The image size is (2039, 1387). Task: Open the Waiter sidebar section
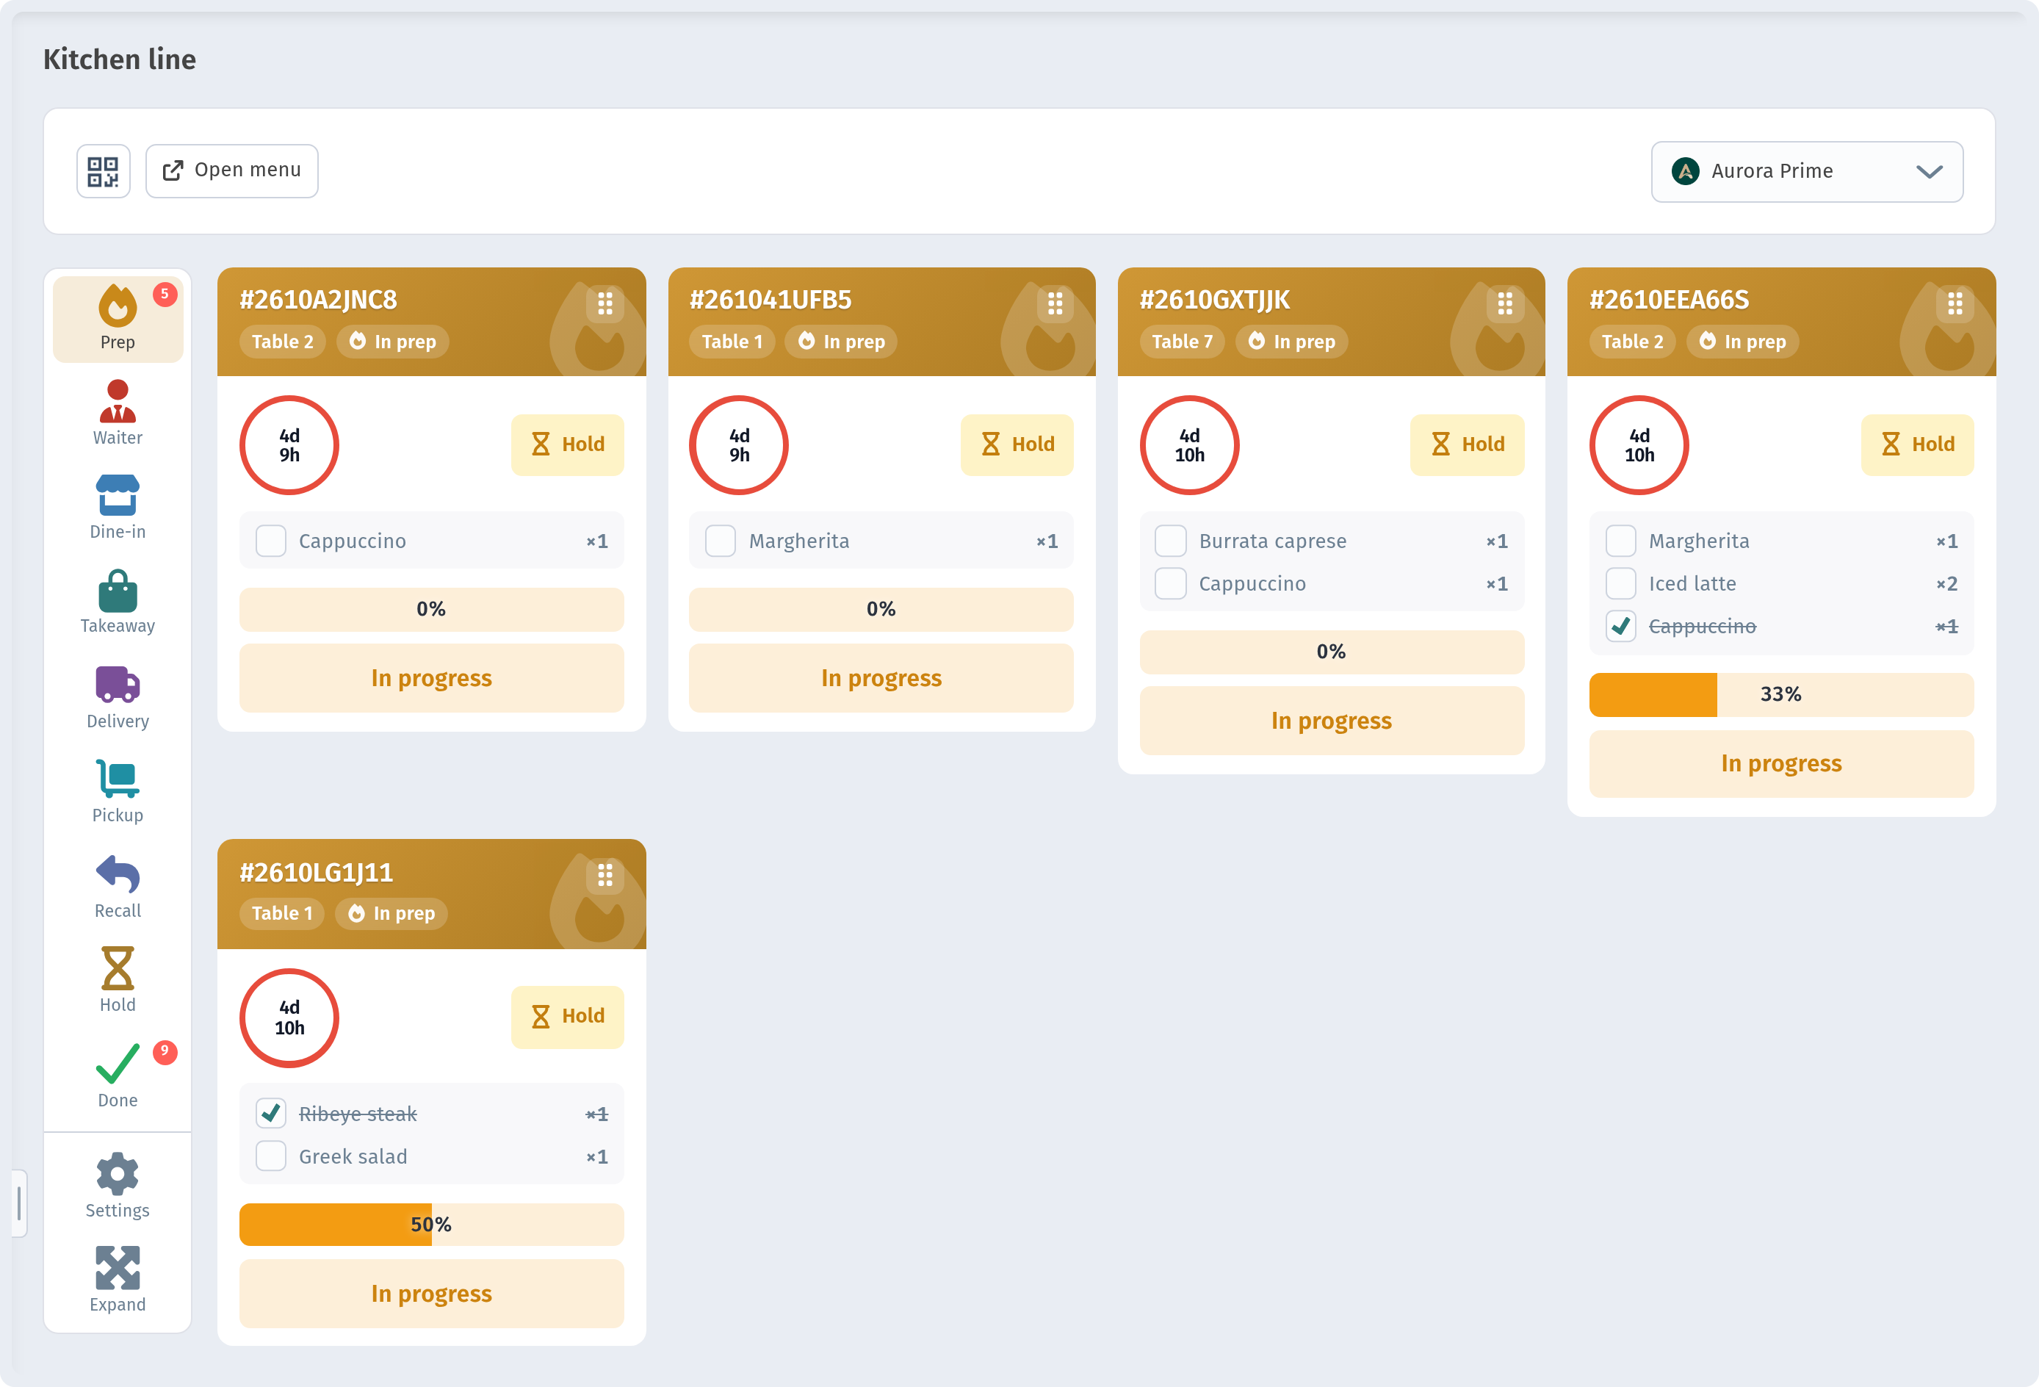click(118, 413)
